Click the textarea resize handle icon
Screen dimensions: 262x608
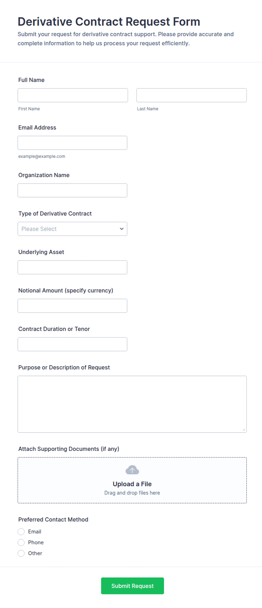click(x=244, y=429)
